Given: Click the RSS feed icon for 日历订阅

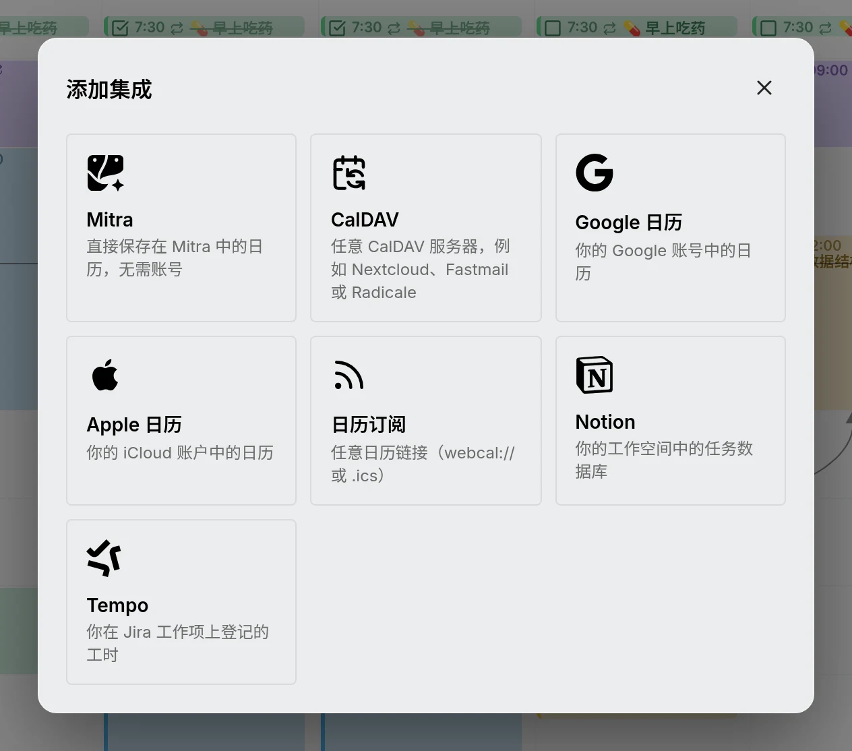Looking at the screenshot, I should 349,375.
